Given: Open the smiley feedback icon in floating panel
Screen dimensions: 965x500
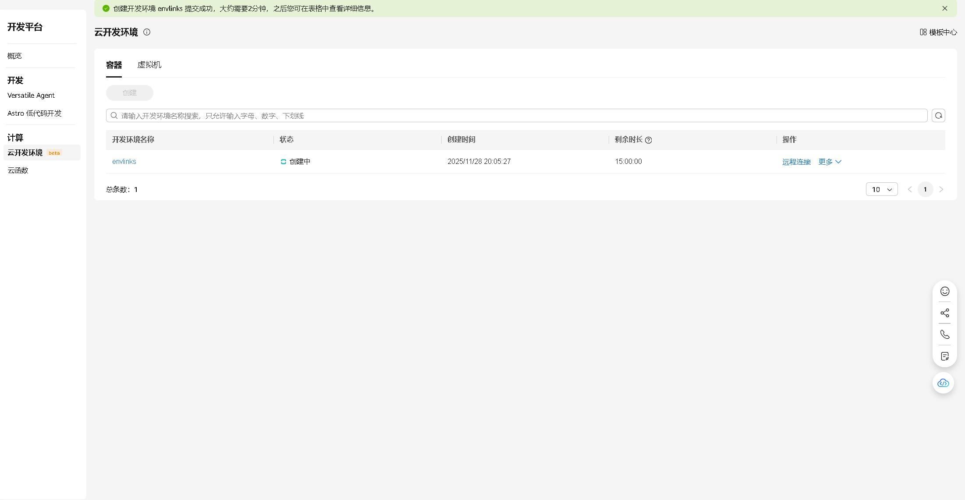Looking at the screenshot, I should [x=945, y=291].
